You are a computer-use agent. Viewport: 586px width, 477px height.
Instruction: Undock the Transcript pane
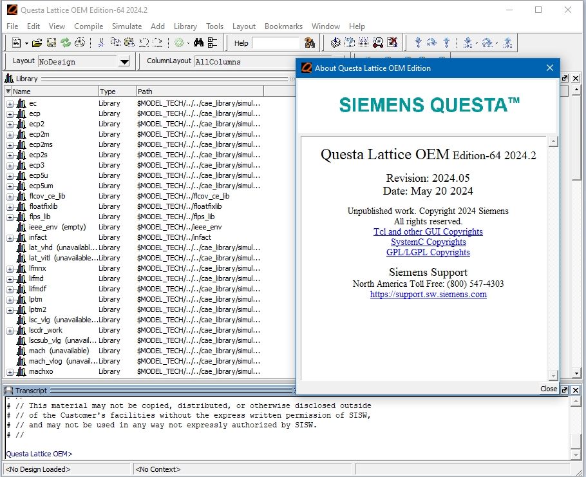pos(565,390)
